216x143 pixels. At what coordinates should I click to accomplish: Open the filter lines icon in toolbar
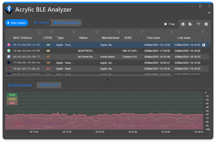pos(198,24)
